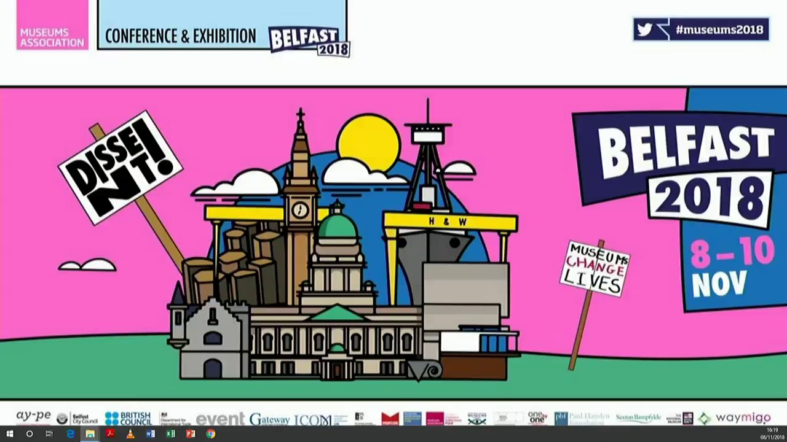The height and width of the screenshot is (442, 787).
Task: Click the #museums2018 hashtag text
Action: (x=719, y=29)
